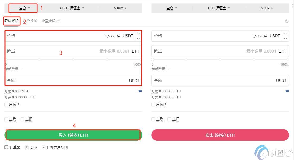The image size is (294, 160).
Task: Click the price decrease stepper arrow
Action: [138, 39]
